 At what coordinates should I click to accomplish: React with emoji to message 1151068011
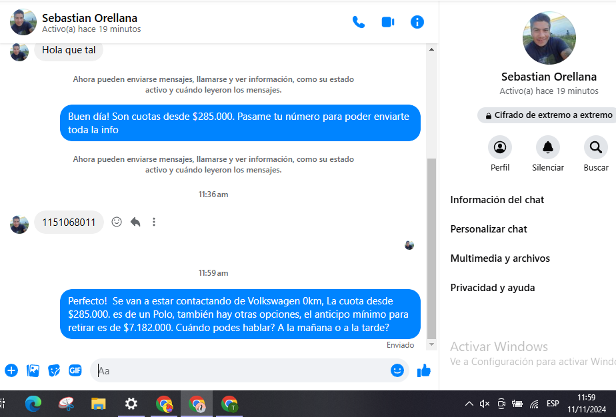pos(116,222)
